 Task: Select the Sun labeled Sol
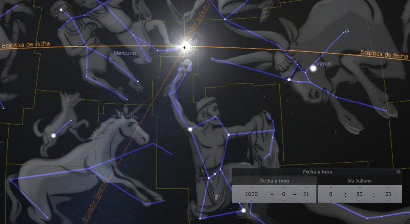coord(184,47)
